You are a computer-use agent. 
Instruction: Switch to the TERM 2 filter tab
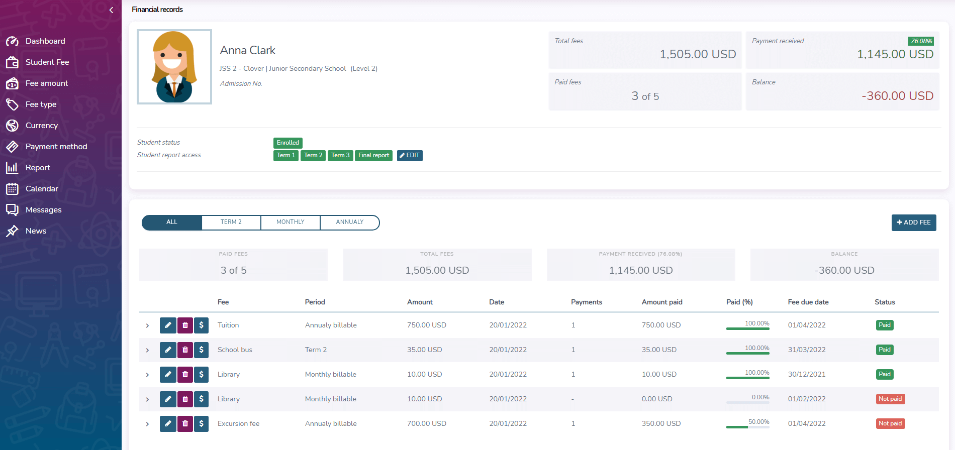point(231,222)
